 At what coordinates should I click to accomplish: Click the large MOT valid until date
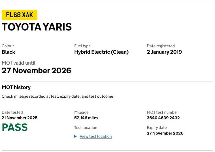click(36, 70)
